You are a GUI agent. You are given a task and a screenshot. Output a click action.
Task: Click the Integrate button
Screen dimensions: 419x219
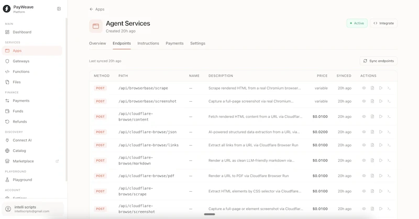[x=383, y=23]
